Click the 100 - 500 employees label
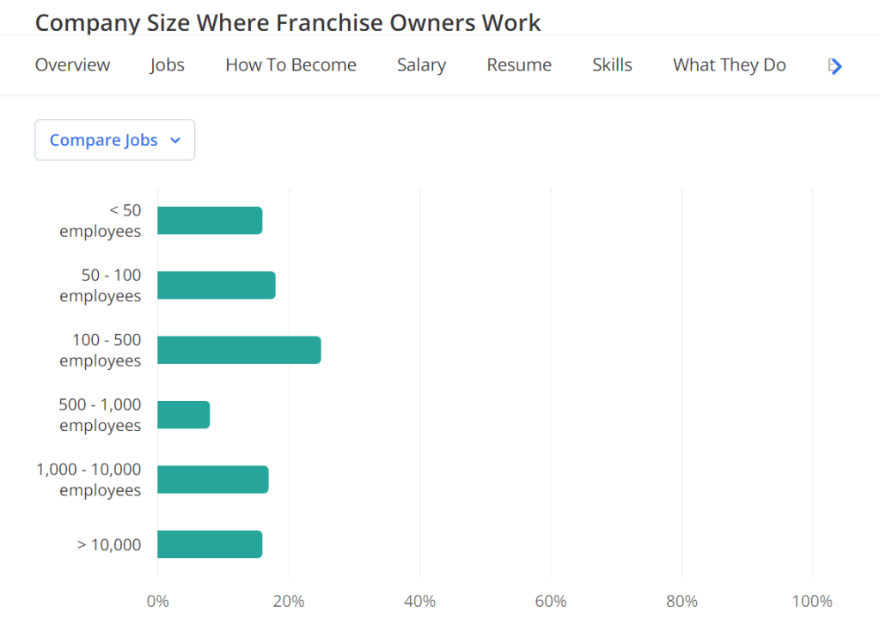The width and height of the screenshot is (880, 643). tap(101, 350)
